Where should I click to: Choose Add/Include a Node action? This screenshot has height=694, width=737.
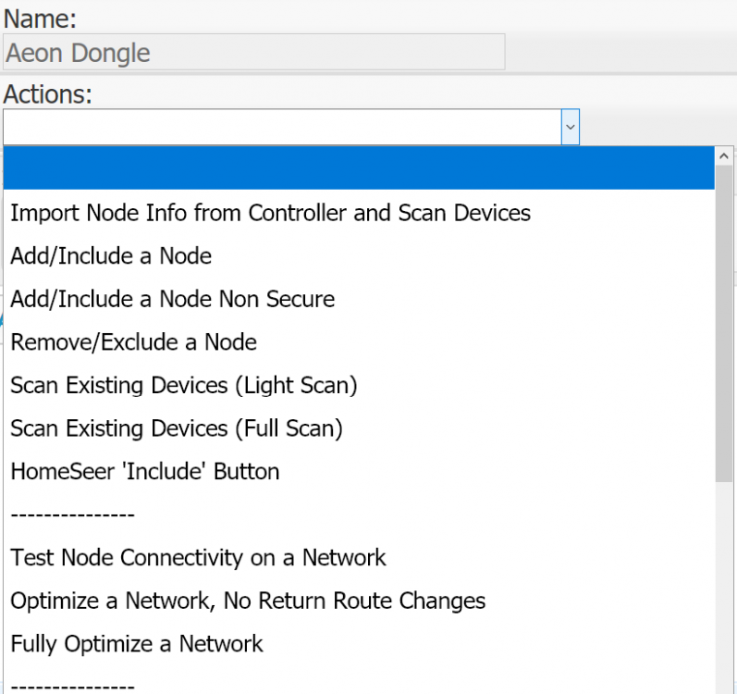click(111, 256)
